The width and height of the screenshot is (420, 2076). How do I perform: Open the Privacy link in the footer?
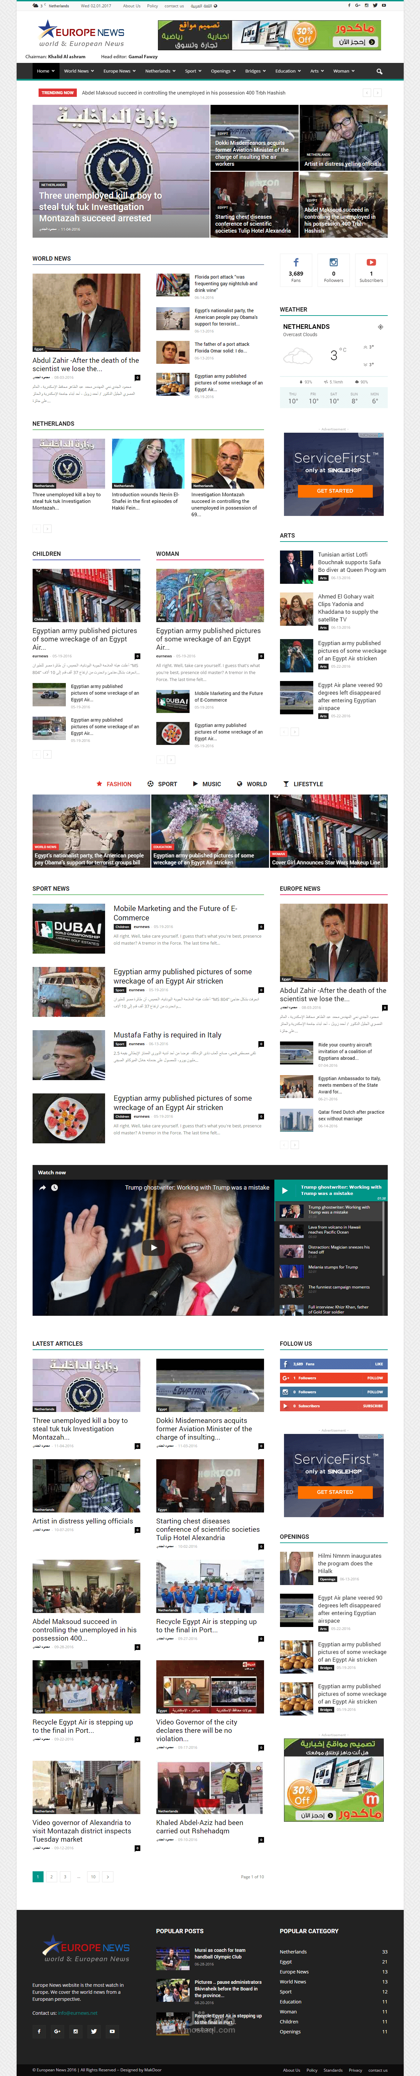point(355,2070)
